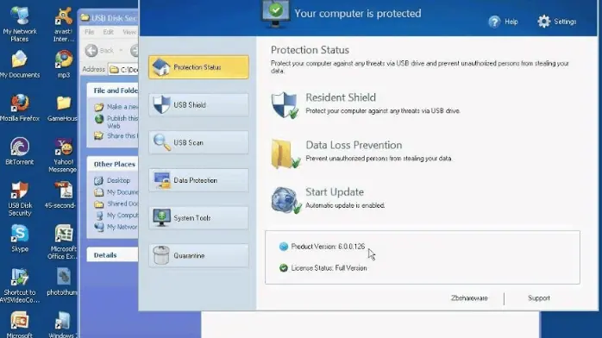This screenshot has width=602, height=338.
Task: Click the Data Loss Prevention heading
Action: click(354, 145)
